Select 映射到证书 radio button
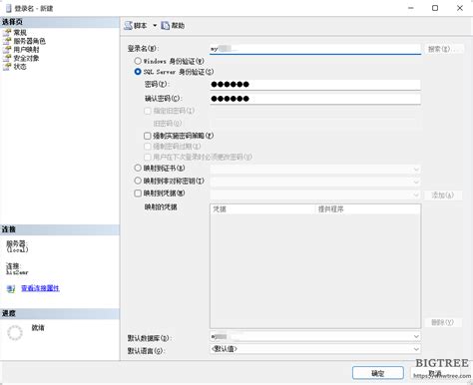 pyautogui.click(x=138, y=168)
